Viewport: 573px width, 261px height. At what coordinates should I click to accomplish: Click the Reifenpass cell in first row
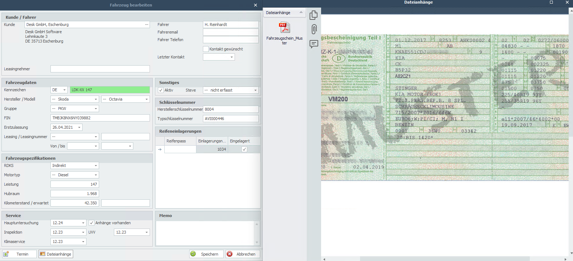[x=180, y=149]
